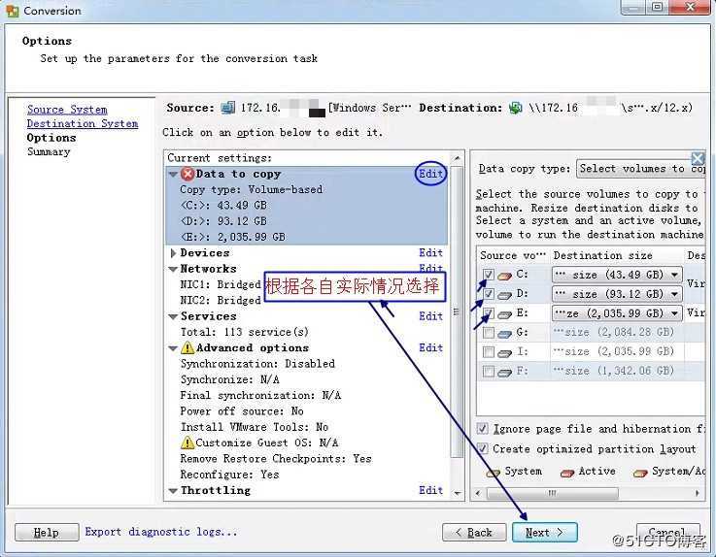Toggle Ignore page file and hibernation checkbox
This screenshot has width=716, height=557.
point(482,428)
